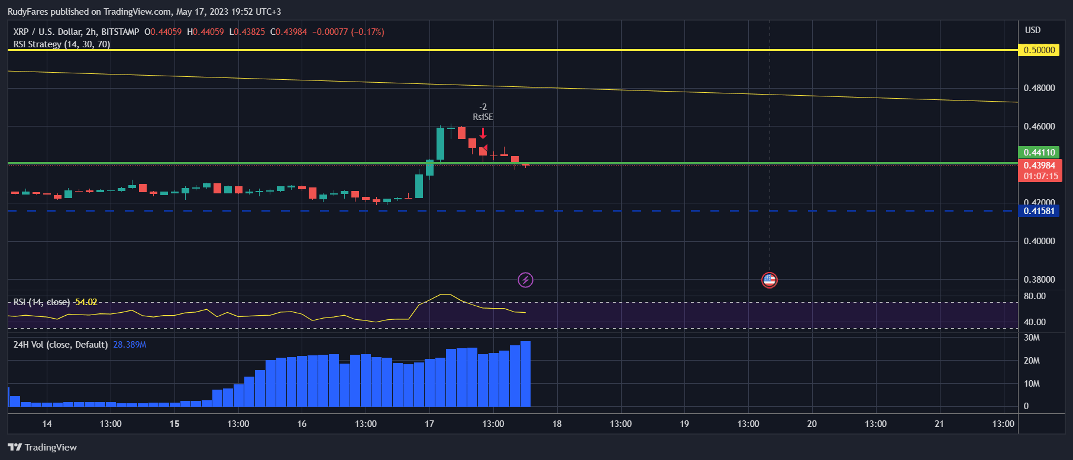This screenshot has width=1073, height=460.
Task: Click the red RsiSE sell arrow marker
Action: (483, 133)
